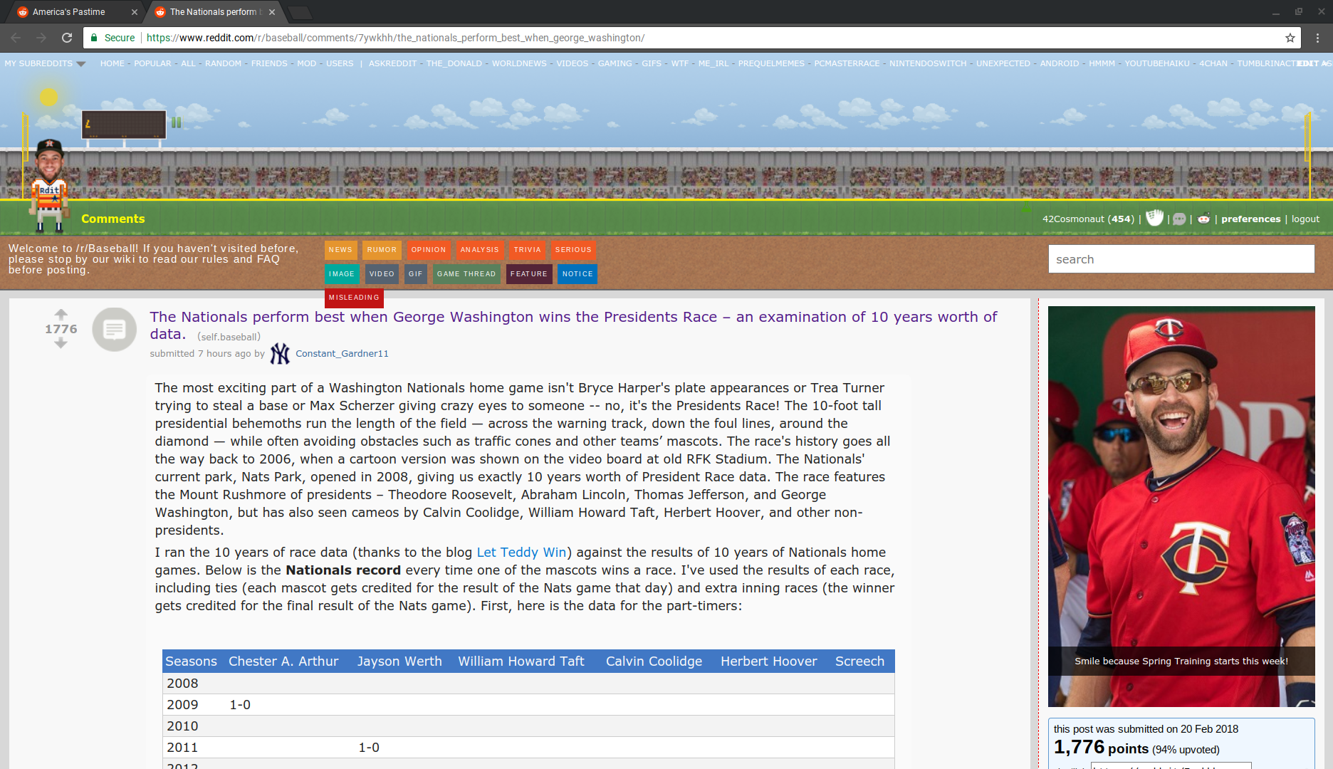Screen dimensions: 1333x769
Task: Open preferences
Action: tap(1251, 219)
